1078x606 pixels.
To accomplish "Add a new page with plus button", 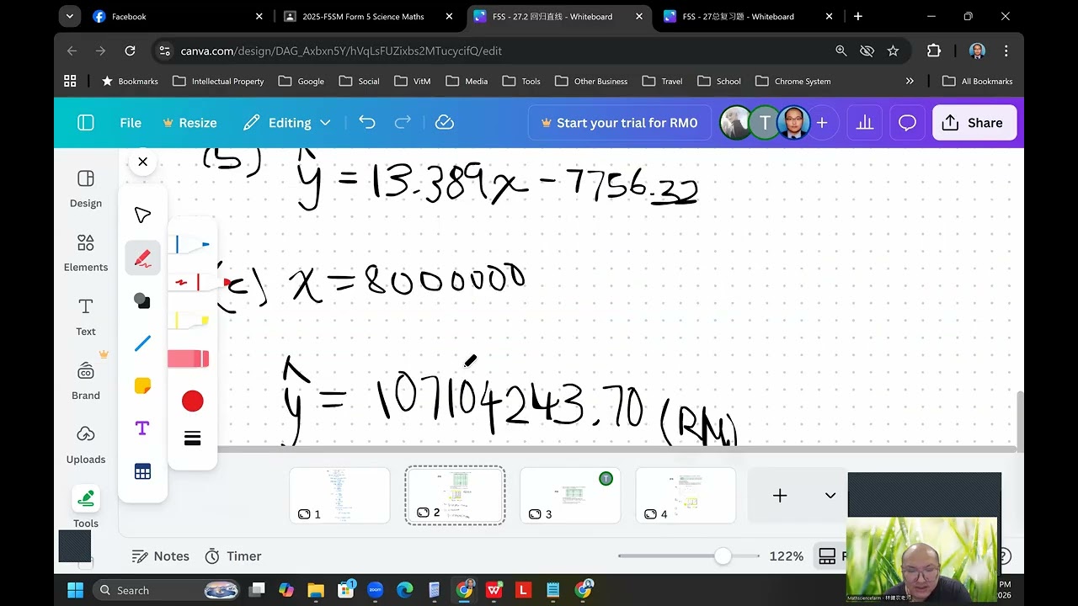I will pyautogui.click(x=780, y=496).
